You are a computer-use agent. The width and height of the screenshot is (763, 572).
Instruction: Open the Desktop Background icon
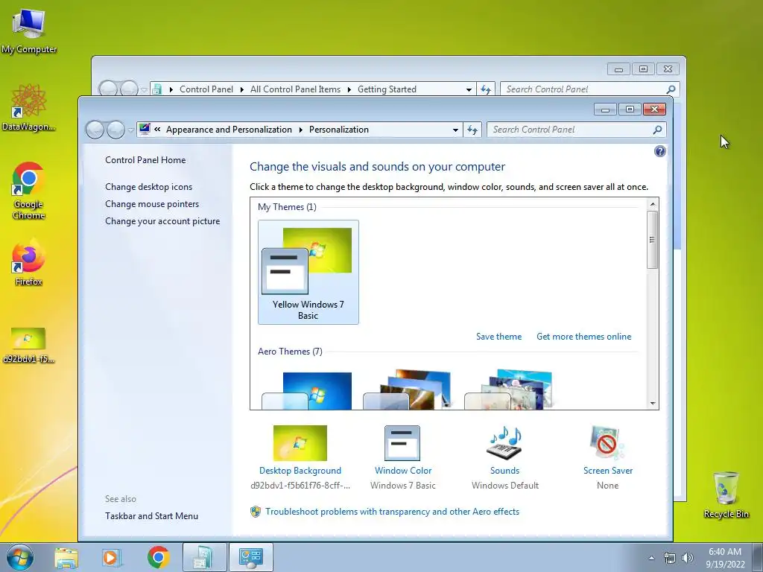[x=300, y=443]
